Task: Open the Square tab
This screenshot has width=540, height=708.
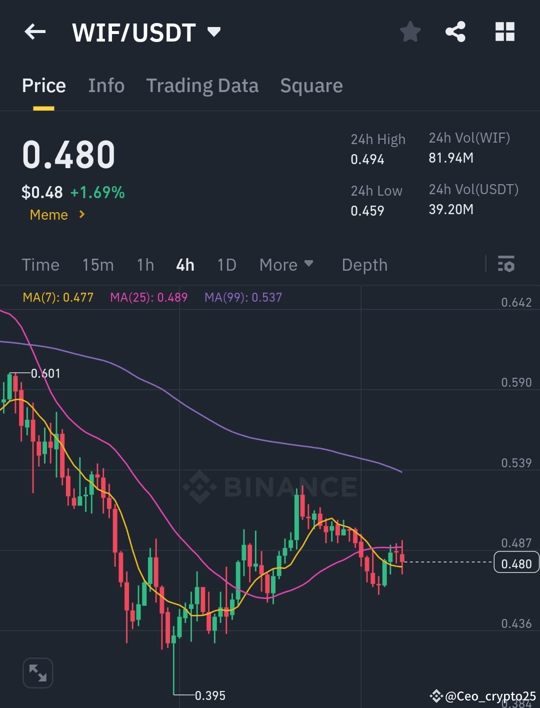Action: (311, 86)
